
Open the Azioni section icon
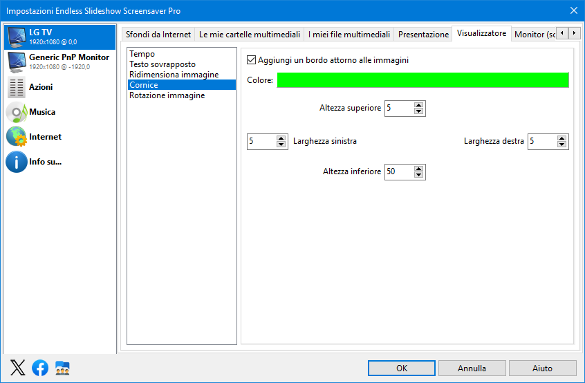(x=17, y=87)
